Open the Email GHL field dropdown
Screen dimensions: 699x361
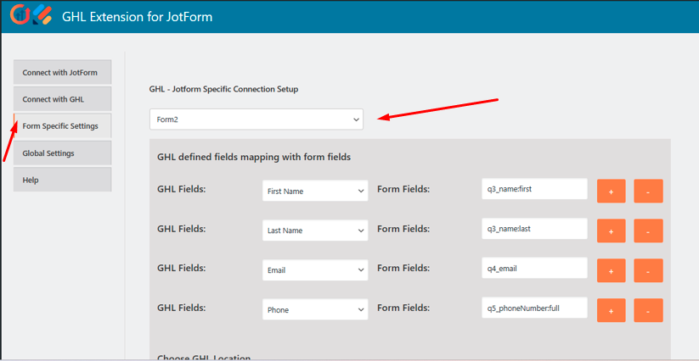point(314,270)
